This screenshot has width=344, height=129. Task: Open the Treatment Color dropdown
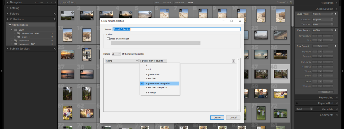[x=323, y=24]
